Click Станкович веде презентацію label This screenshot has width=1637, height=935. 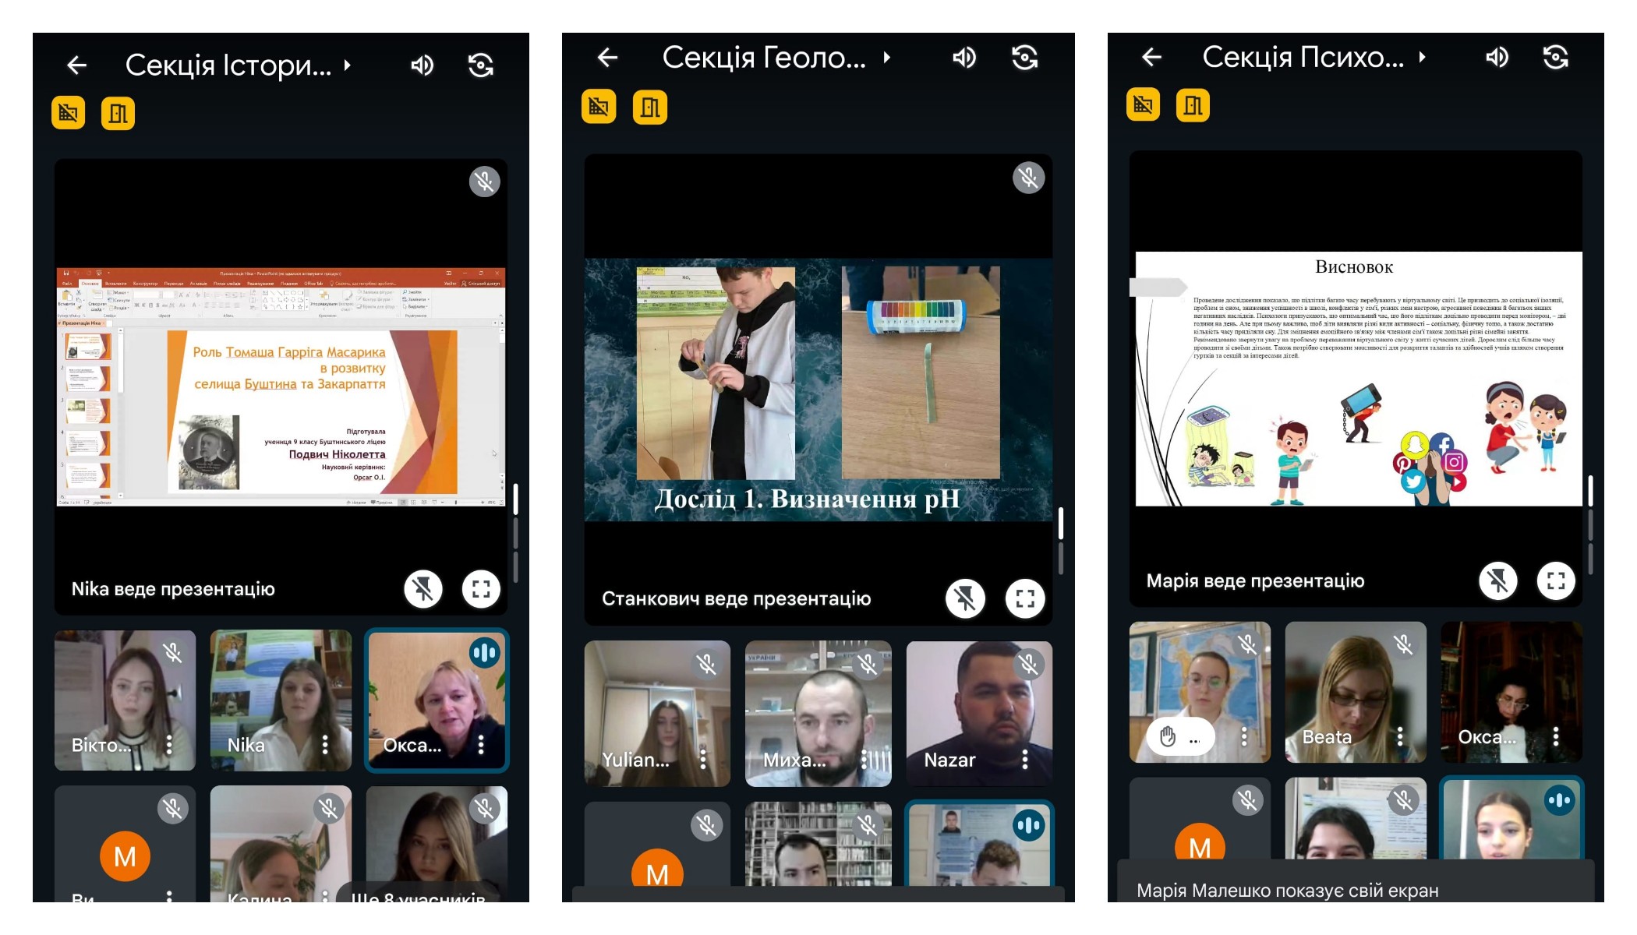(x=736, y=598)
